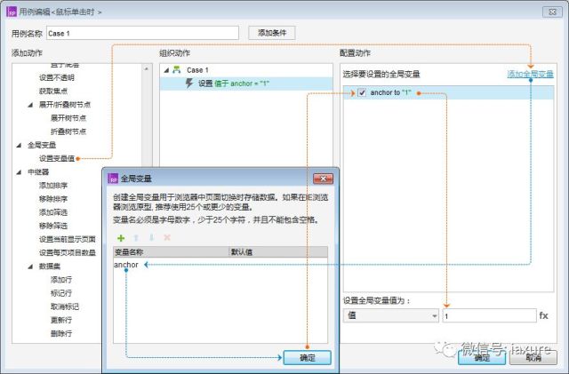Click the Case 1 tree icon

pos(177,69)
